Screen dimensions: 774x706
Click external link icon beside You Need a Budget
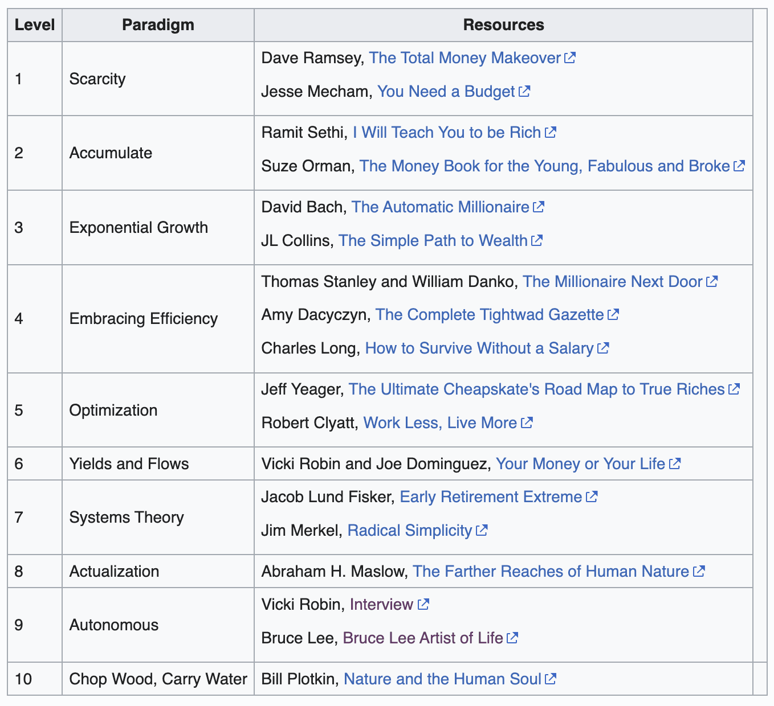(x=524, y=91)
